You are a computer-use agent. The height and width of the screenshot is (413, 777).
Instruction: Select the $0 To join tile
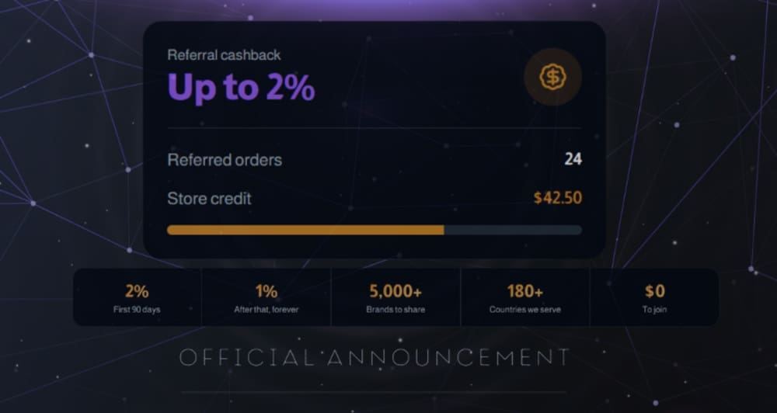[654, 297]
